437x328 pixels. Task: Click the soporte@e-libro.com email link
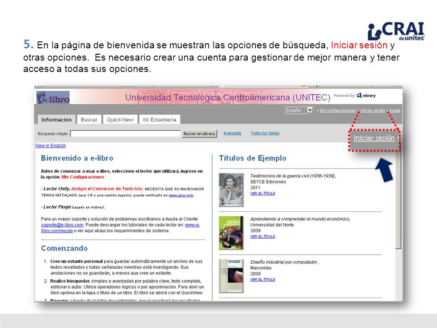pyautogui.click(x=62, y=225)
